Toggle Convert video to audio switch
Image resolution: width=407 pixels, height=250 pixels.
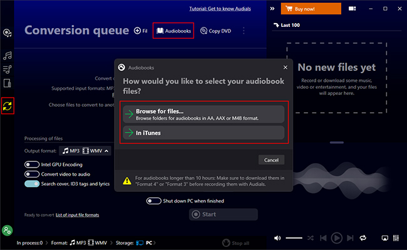click(32, 174)
